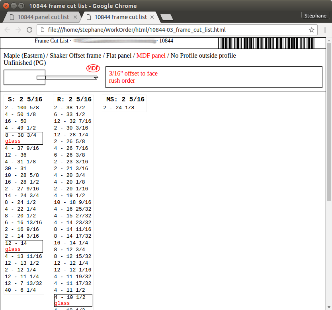Click the barcode image in header
The image size is (332, 310).
pyautogui.click(x=266, y=43)
